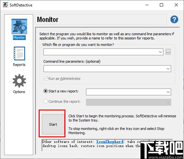Select the 'Reports' label in sidebar
The width and height of the screenshot is (184, 159).
[x=19, y=65]
